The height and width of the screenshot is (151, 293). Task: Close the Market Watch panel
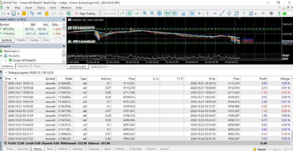coord(64,19)
